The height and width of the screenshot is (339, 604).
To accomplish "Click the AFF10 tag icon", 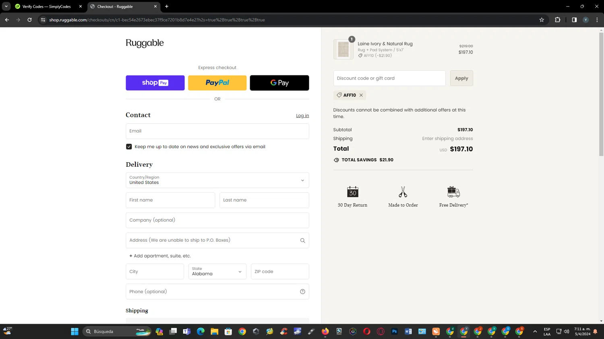I will tap(339, 95).
